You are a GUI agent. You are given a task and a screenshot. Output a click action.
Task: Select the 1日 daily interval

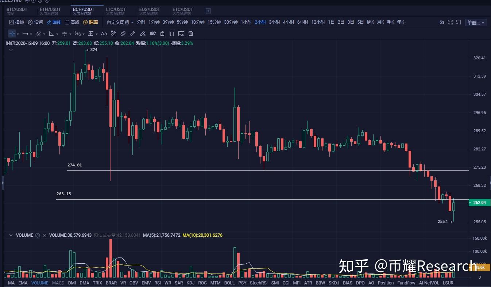tap(331, 22)
